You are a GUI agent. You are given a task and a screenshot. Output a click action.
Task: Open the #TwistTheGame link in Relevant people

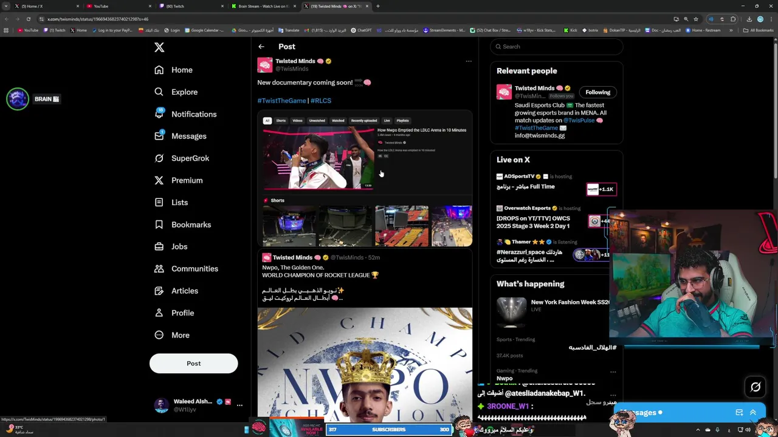pos(536,128)
